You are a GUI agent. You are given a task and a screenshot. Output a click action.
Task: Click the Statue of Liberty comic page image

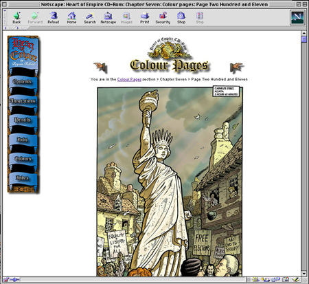(170, 182)
